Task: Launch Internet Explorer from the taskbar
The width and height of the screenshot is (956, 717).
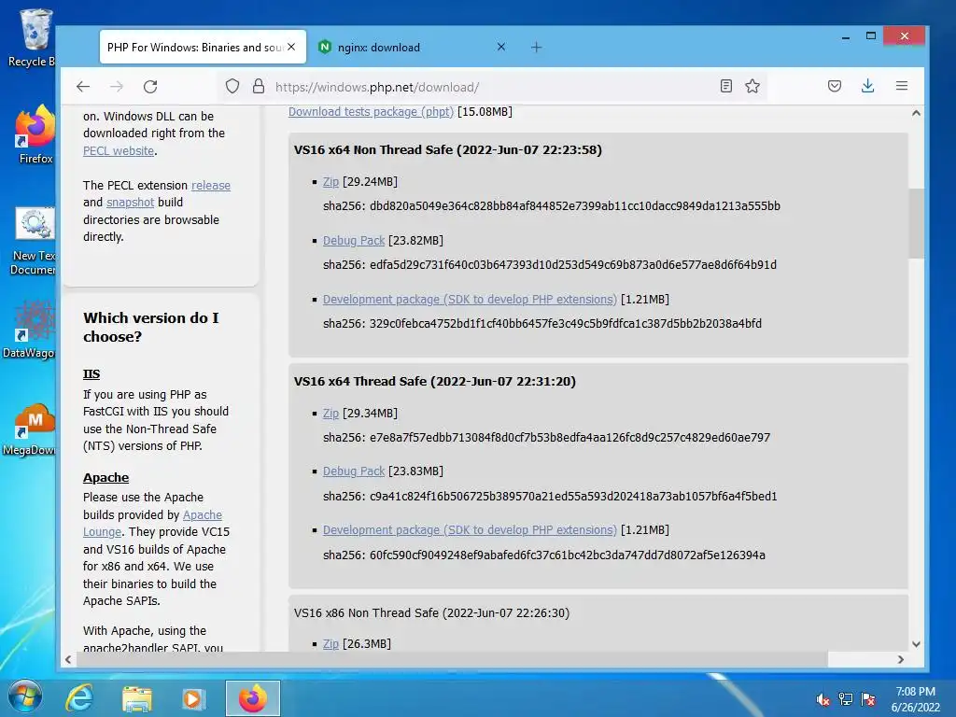Action: (x=79, y=698)
